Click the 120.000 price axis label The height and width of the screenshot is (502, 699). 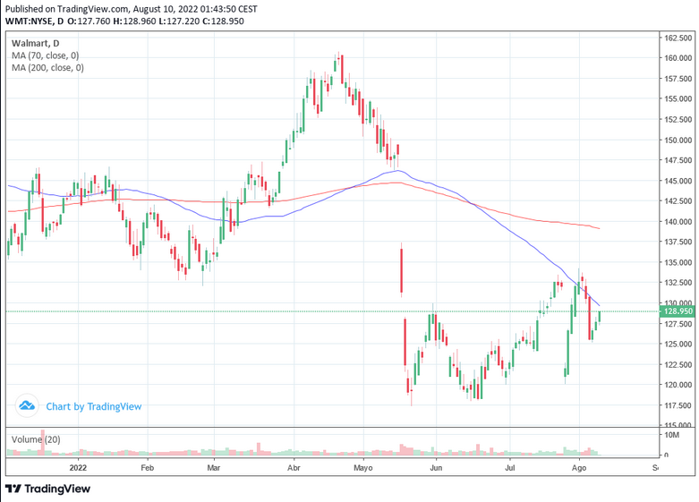pos(678,385)
